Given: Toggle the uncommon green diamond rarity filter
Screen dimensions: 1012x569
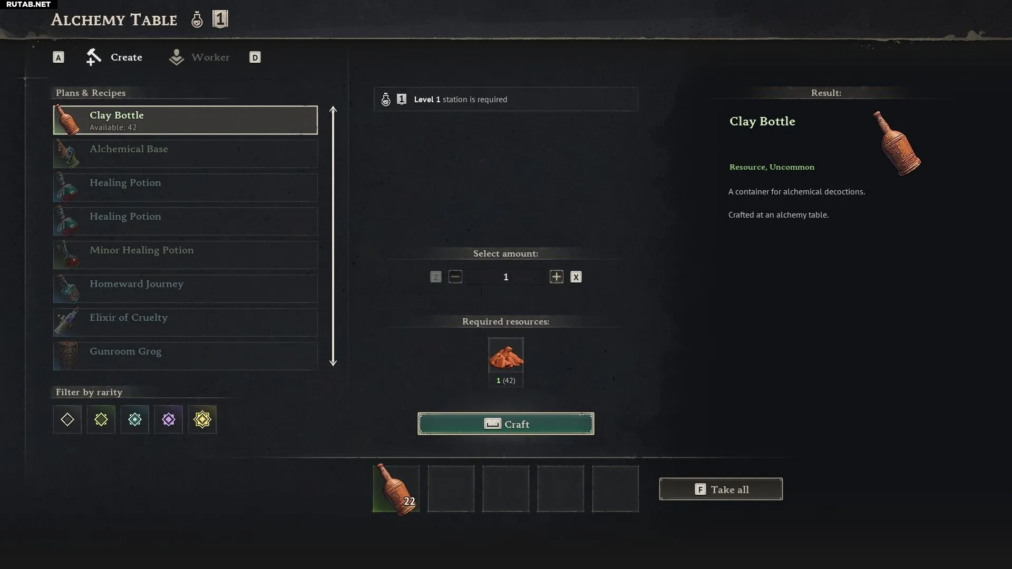Looking at the screenshot, I should (101, 419).
